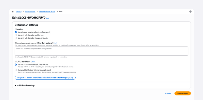Click the Specify up to 100 CNAMEs hint

click(x=41, y=57)
